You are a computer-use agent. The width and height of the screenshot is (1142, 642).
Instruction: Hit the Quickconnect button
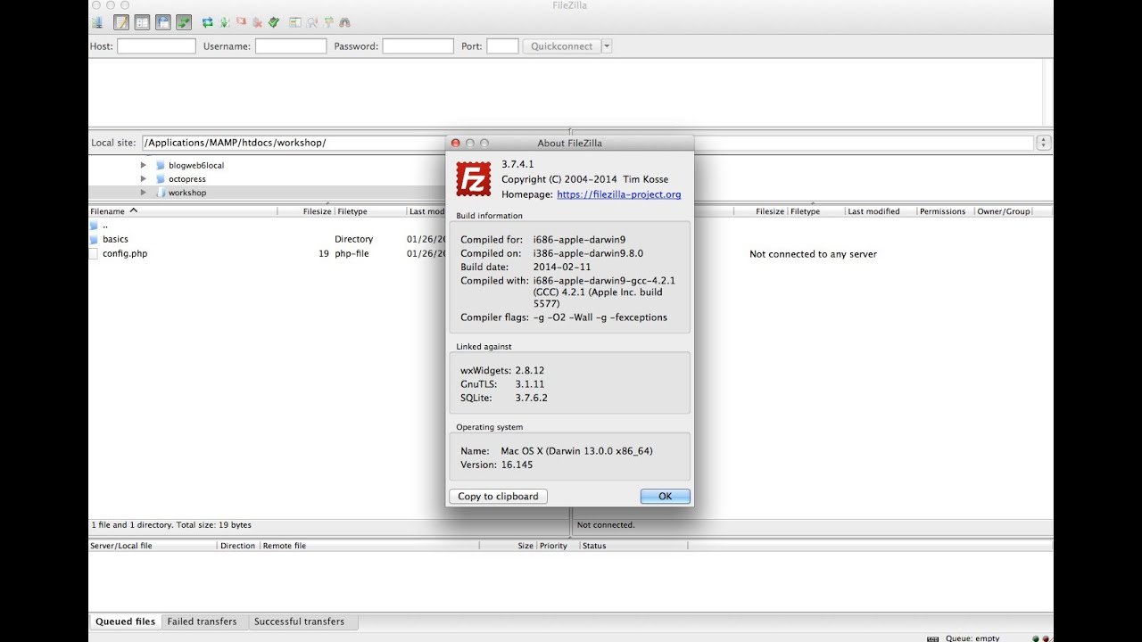pos(561,46)
